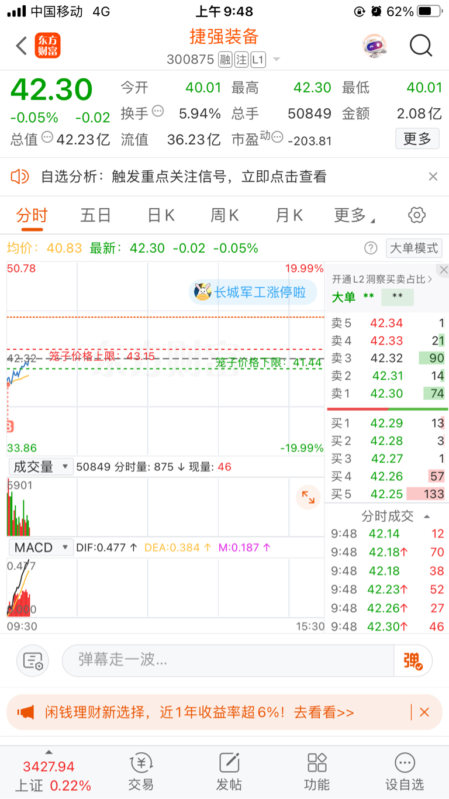
Task: Toggle the 弹 danmaku button
Action: pos(413,661)
